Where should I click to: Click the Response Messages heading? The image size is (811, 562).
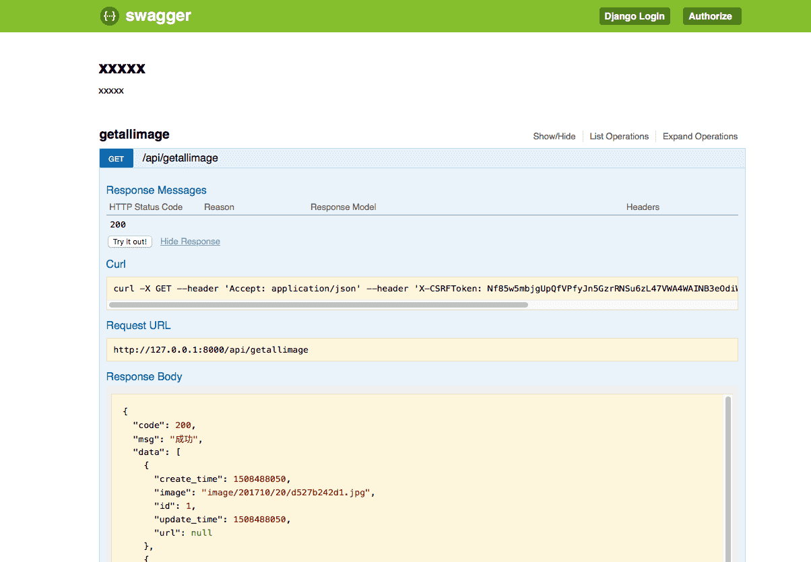pyautogui.click(x=156, y=190)
